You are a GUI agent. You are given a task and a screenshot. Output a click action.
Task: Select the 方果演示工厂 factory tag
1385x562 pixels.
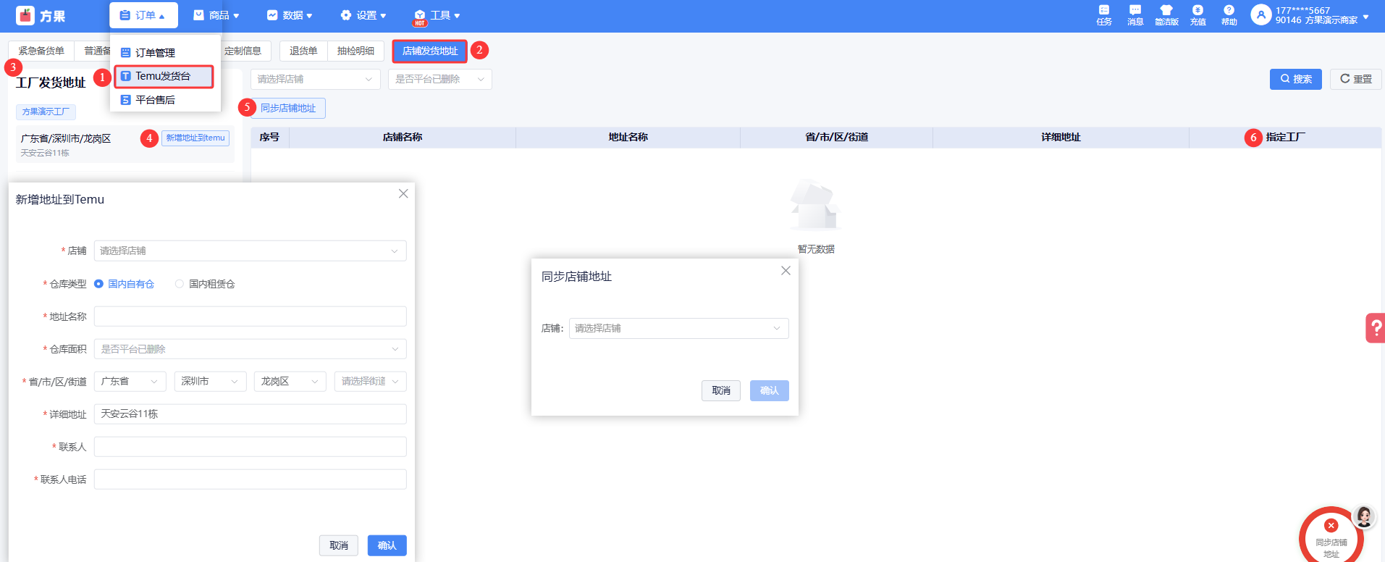tap(46, 112)
